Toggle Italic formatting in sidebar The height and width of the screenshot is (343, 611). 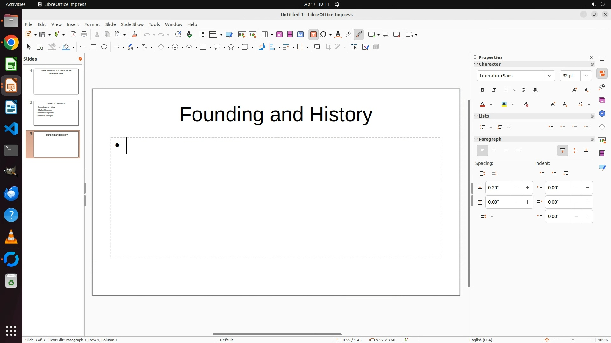tap(494, 90)
